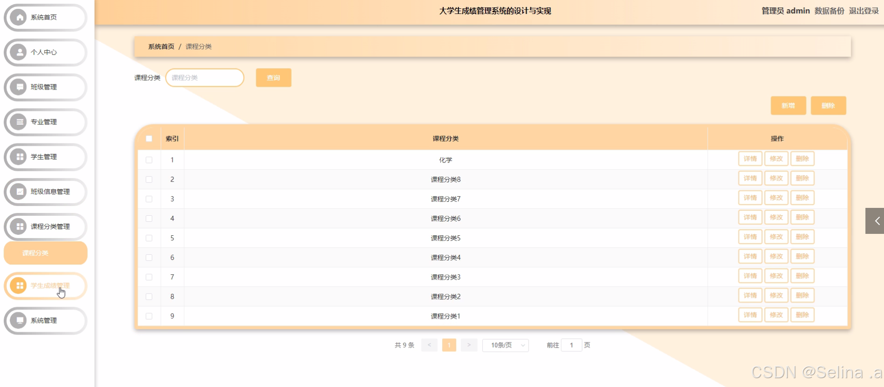Click the list icon beside 专业管理
The height and width of the screenshot is (387, 884).
point(19,122)
